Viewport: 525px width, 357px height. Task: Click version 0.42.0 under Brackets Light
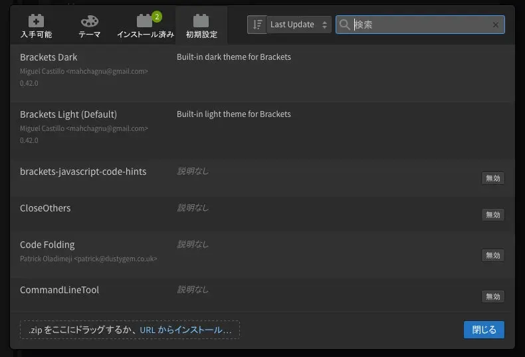29,140
